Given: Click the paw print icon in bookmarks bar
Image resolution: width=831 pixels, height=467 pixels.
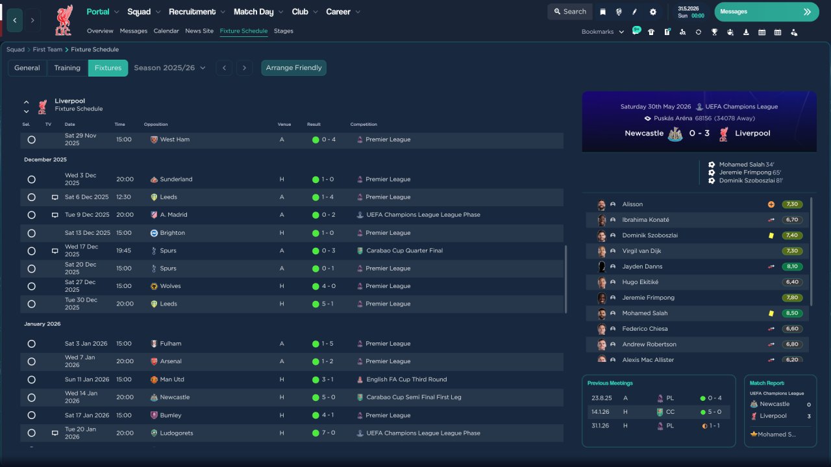Looking at the screenshot, I should pyautogui.click(x=730, y=32).
